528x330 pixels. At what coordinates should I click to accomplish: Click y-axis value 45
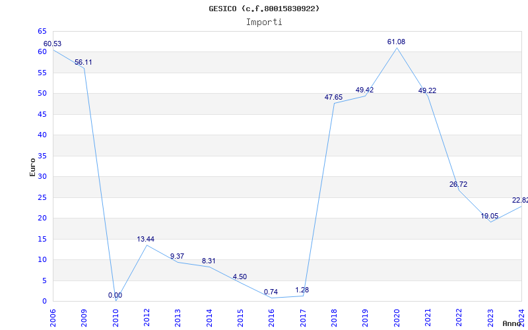[42, 114]
